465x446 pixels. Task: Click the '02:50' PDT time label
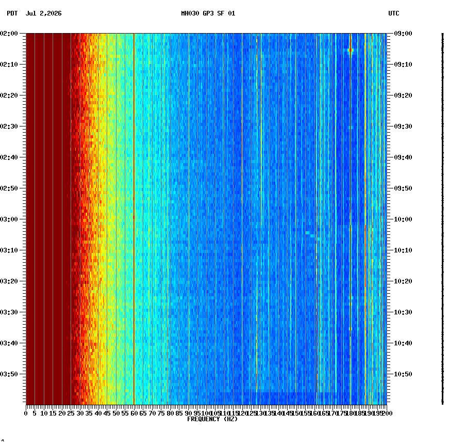(x=9, y=188)
